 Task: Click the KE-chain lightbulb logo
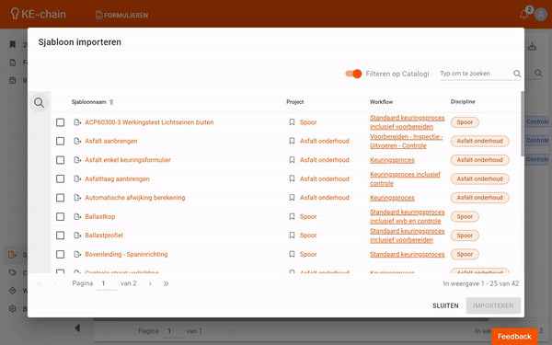click(x=15, y=14)
